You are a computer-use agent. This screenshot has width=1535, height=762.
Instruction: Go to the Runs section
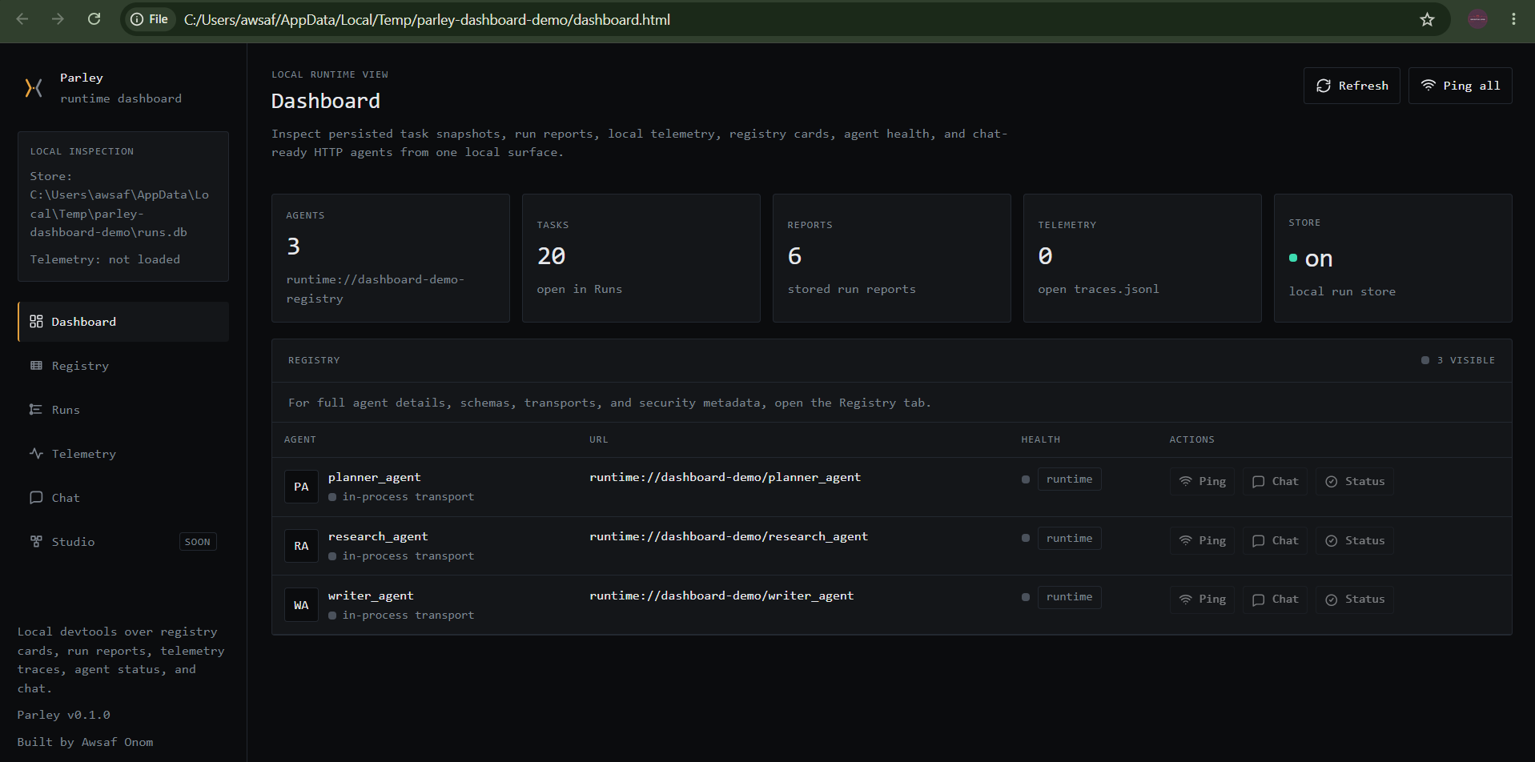tap(123, 410)
